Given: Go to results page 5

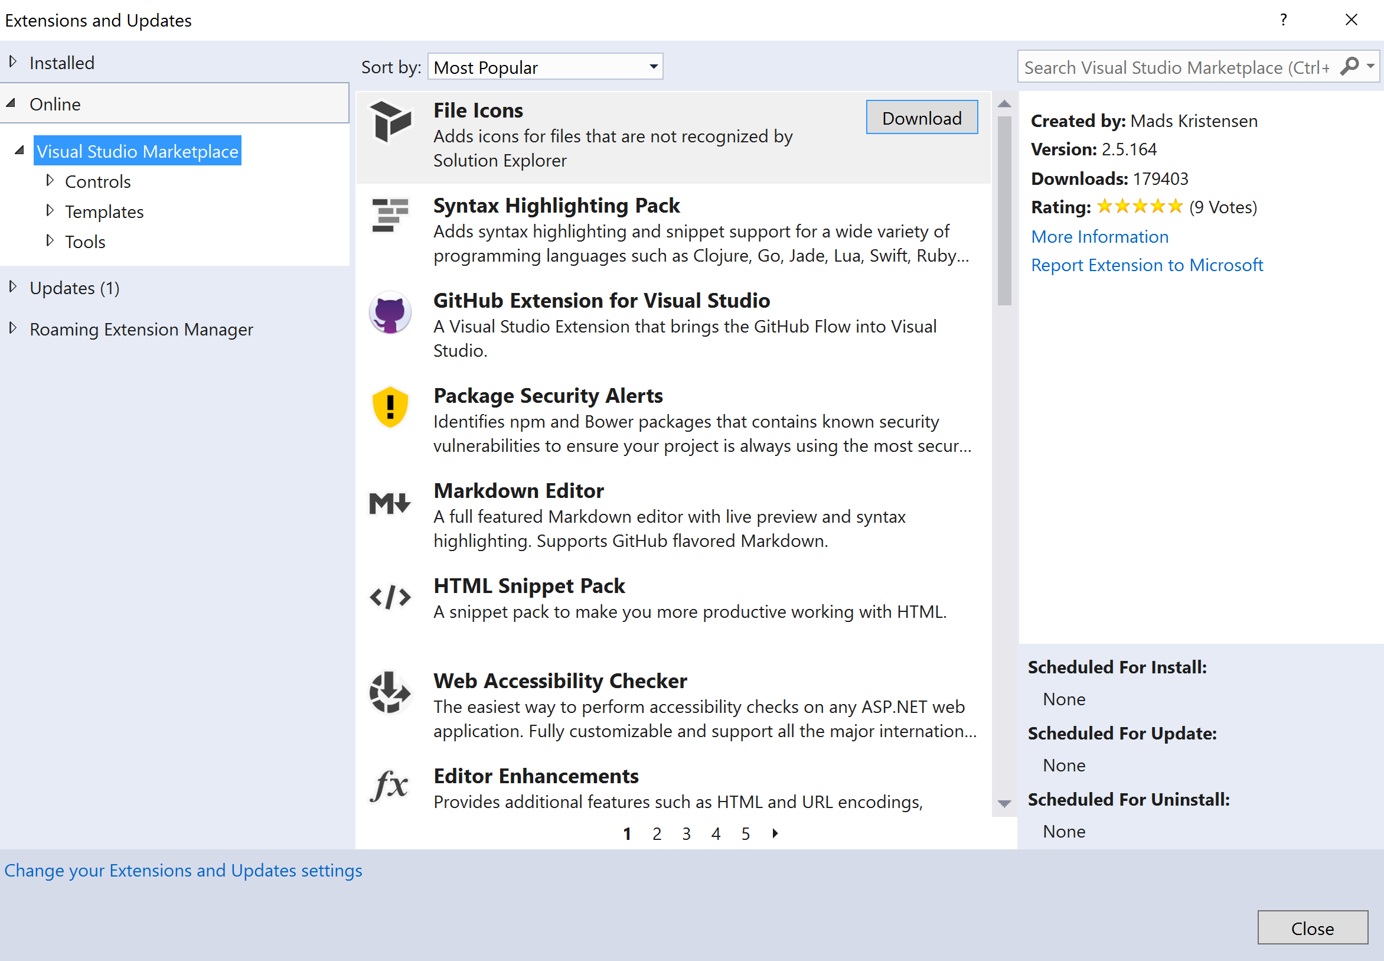Looking at the screenshot, I should point(745,834).
